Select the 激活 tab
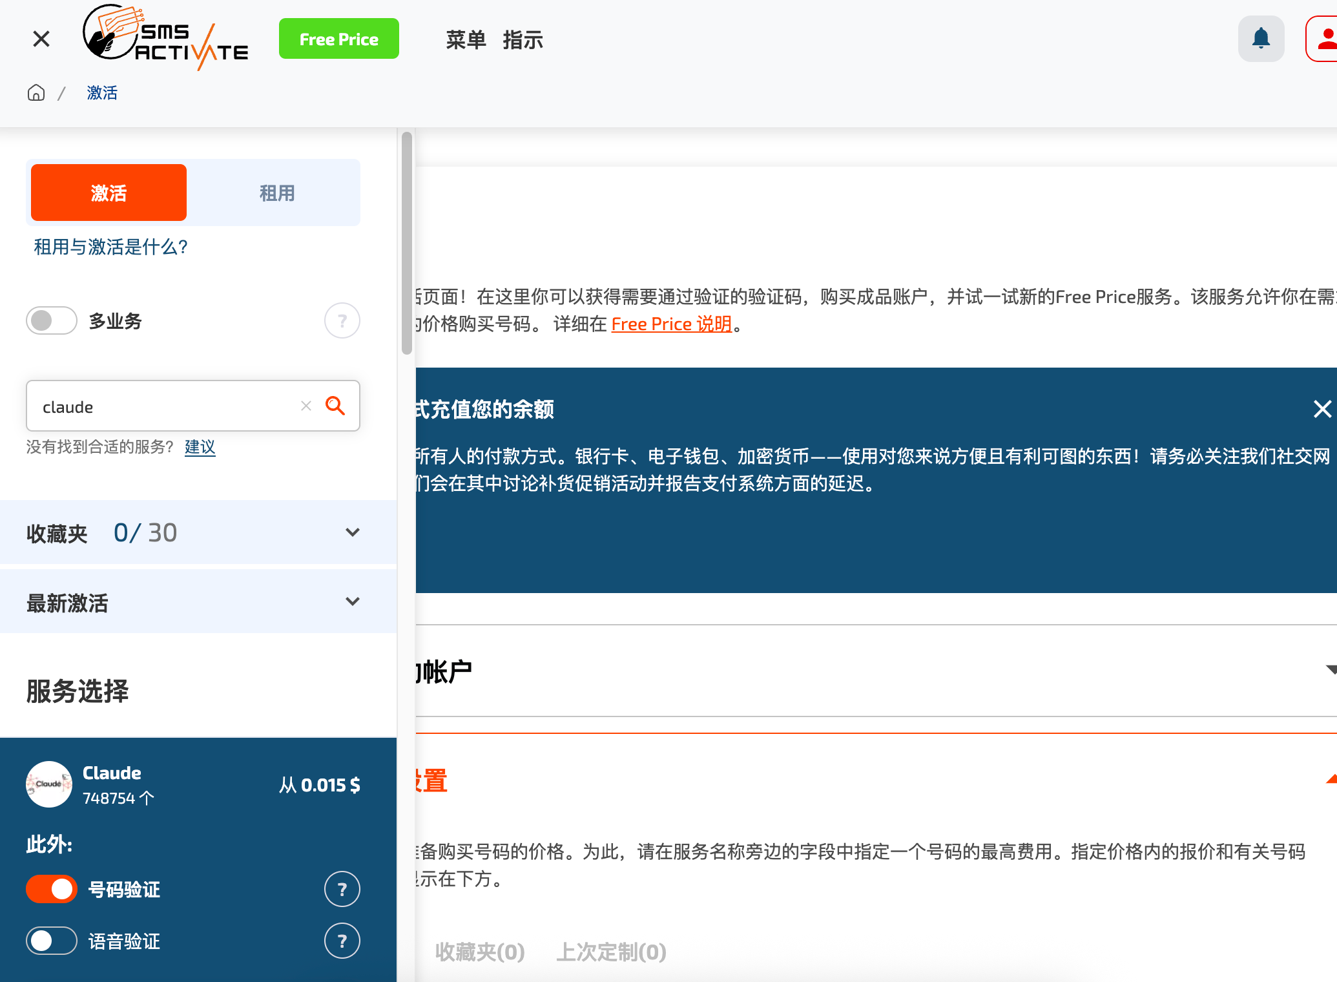Image resolution: width=1337 pixels, height=982 pixels. 109,193
